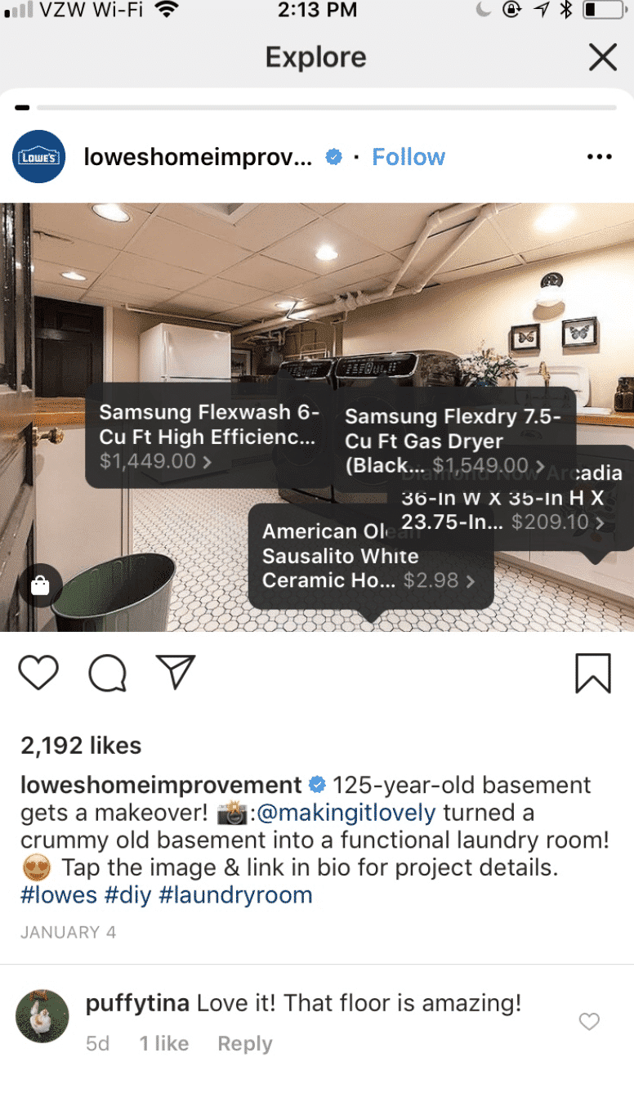
Task: Reply to puffytina's comment
Action: pyautogui.click(x=245, y=1044)
